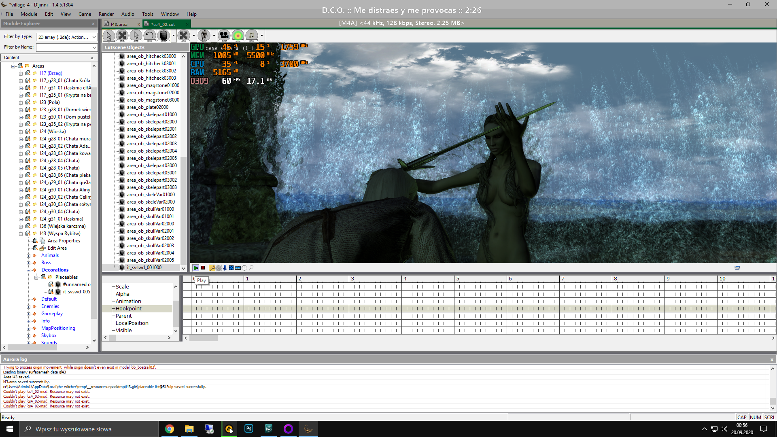Select area_ob_plate02000 in Cutscene Objects
This screenshot has width=777, height=437.
pyautogui.click(x=147, y=107)
